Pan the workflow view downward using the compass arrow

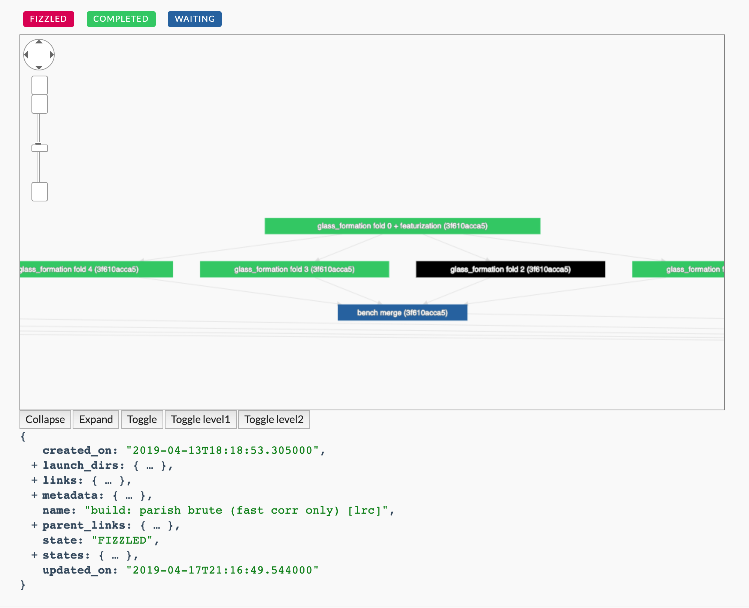pyautogui.click(x=39, y=67)
